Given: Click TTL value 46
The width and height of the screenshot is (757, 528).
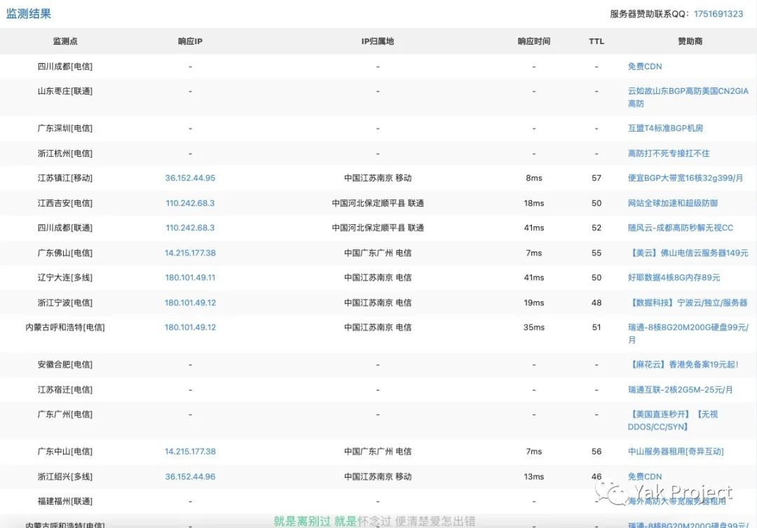Looking at the screenshot, I should tap(596, 476).
